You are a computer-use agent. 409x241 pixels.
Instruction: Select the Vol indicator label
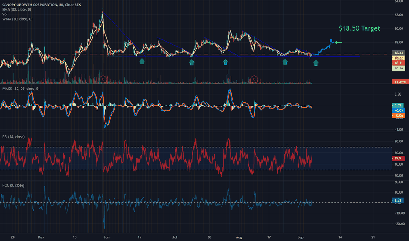[5, 14]
